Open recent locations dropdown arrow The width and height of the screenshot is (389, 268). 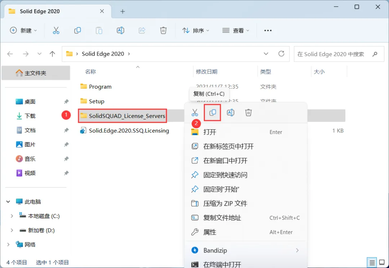click(39, 54)
